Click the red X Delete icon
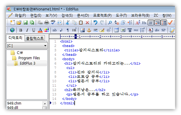 pos(87,23)
